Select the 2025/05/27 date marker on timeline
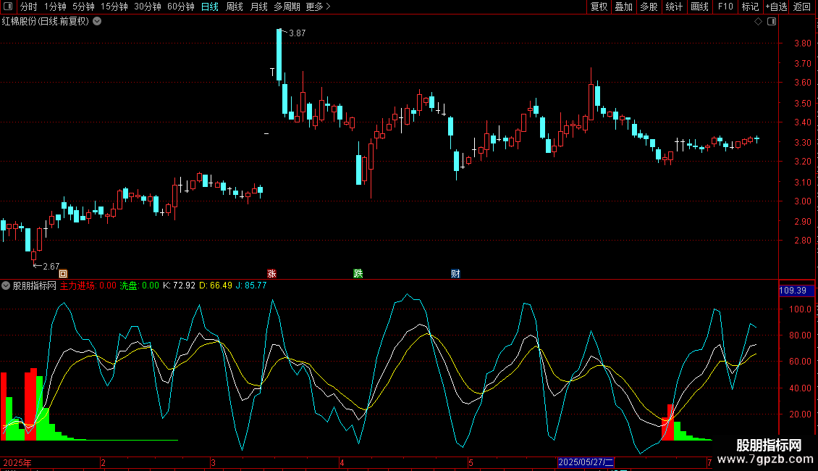This screenshot has height=471, width=818. (586, 462)
